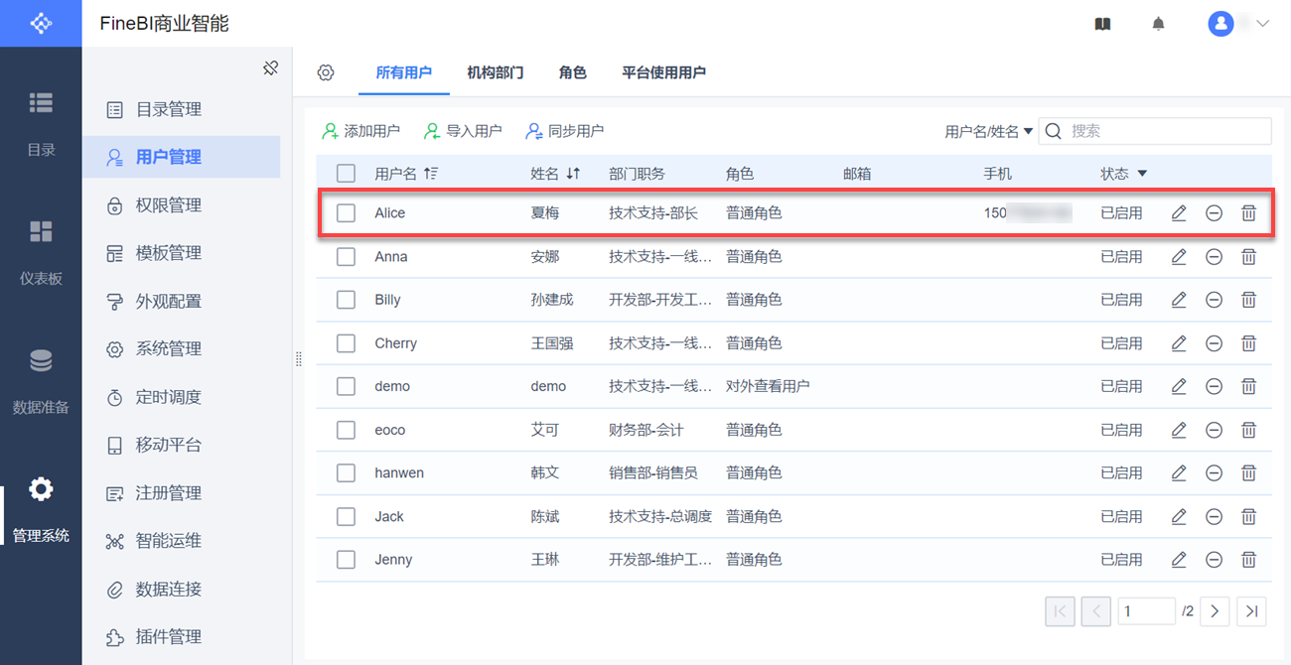Open the 用户名/姓名 search type dropdown
Viewport: 1291px width, 665px height.
988,131
